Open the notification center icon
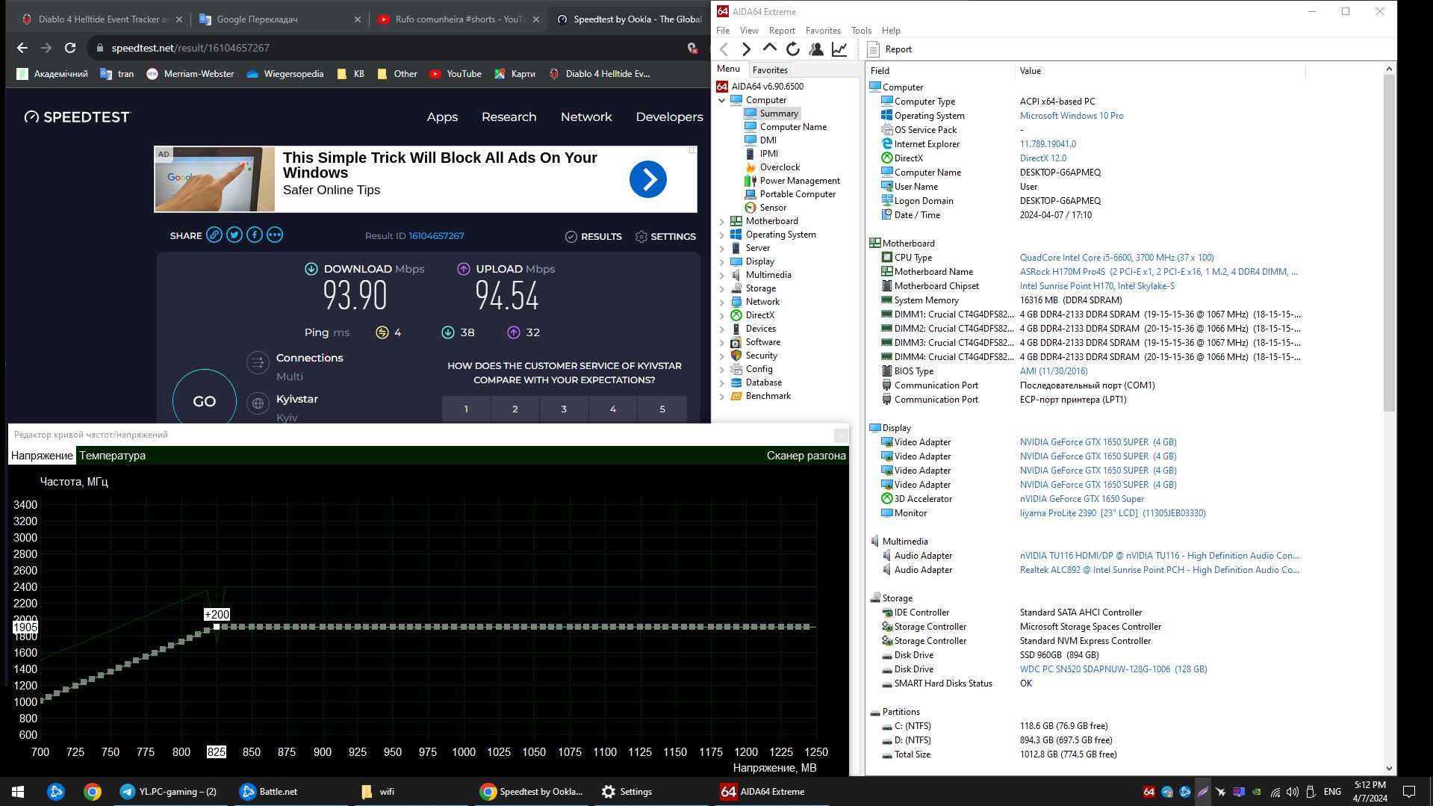Image resolution: width=1433 pixels, height=806 pixels. pos(1409,792)
